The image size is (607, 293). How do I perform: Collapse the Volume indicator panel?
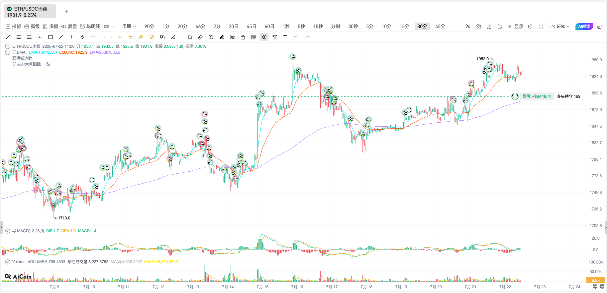[x=8, y=262]
